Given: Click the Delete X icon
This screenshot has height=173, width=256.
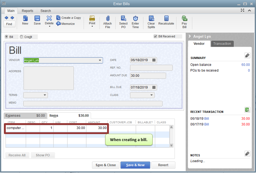Looking at the screenshot, I should pos(49,18).
